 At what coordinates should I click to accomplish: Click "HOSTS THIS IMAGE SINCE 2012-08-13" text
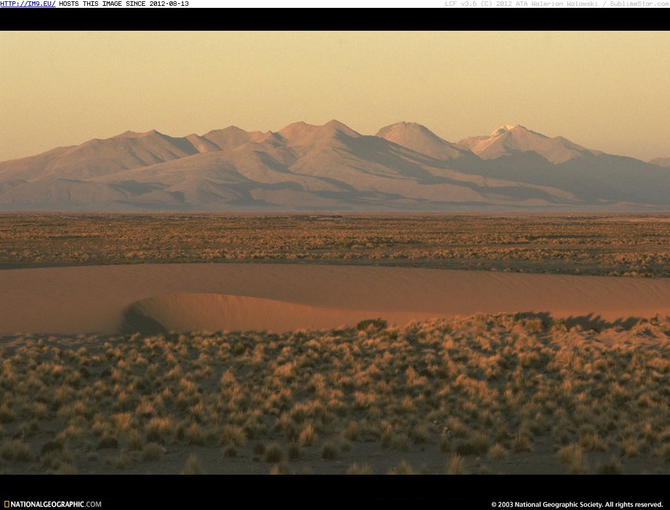click(x=124, y=4)
